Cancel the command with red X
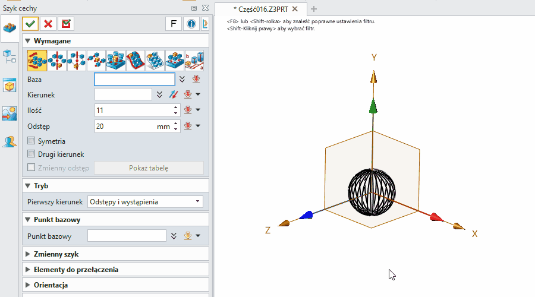535x297 pixels. (48, 24)
